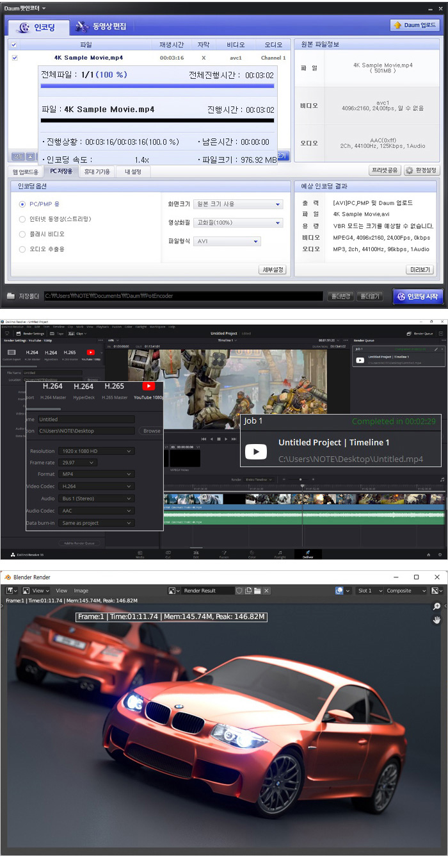448x858 pixels.
Task: Uncheck the 4K Sample Movie.mp4 checkbox
Action: [15, 58]
